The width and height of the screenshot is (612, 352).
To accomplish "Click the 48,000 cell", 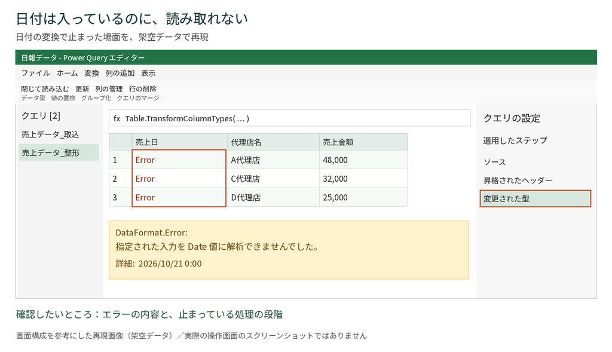I will [363, 160].
